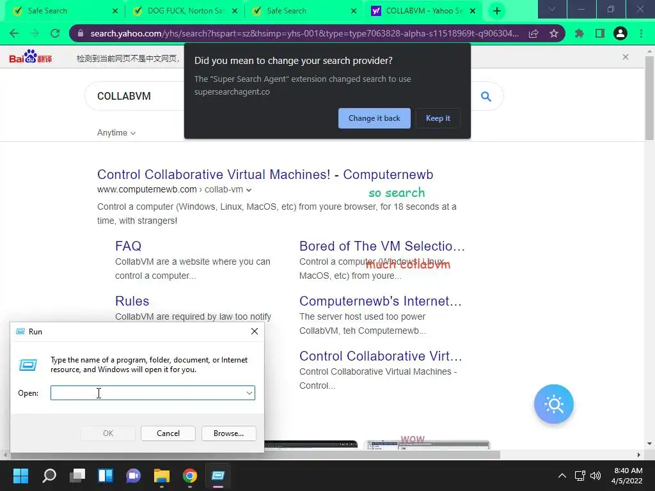Viewport: 655px width, 491px height.
Task: Expand the Run Open history dropdown
Action: click(x=249, y=393)
